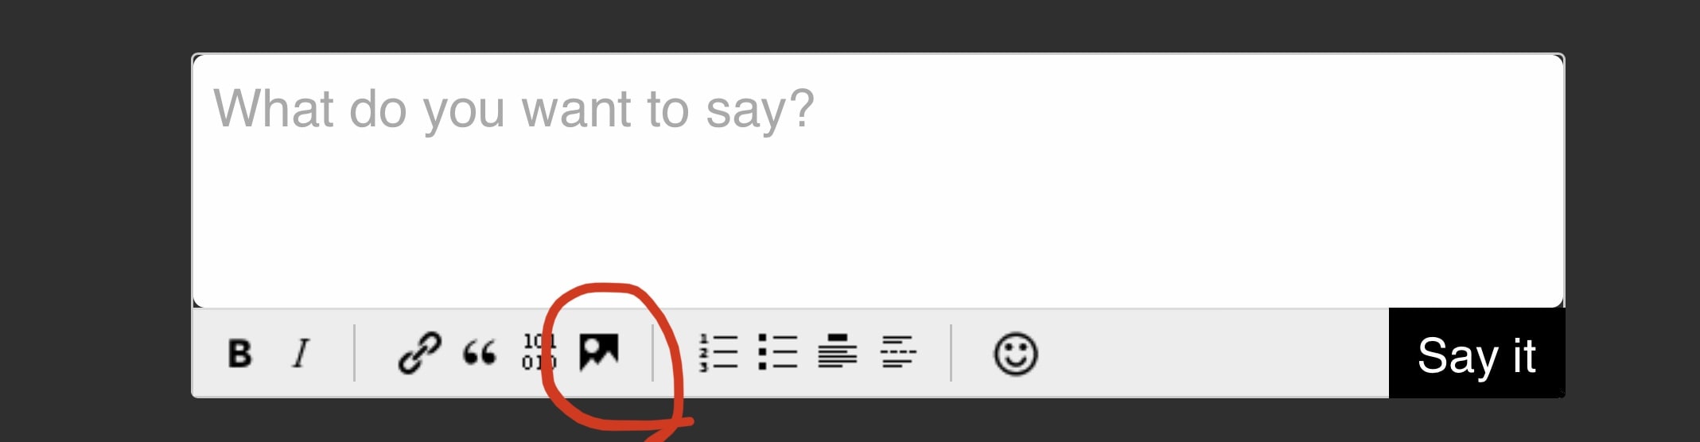Image resolution: width=1700 pixels, height=442 pixels.
Task: Focus the "What do you want to say?" placeholder
Action: coord(514,109)
